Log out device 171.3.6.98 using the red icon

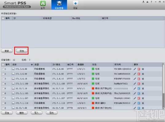[139, 69]
